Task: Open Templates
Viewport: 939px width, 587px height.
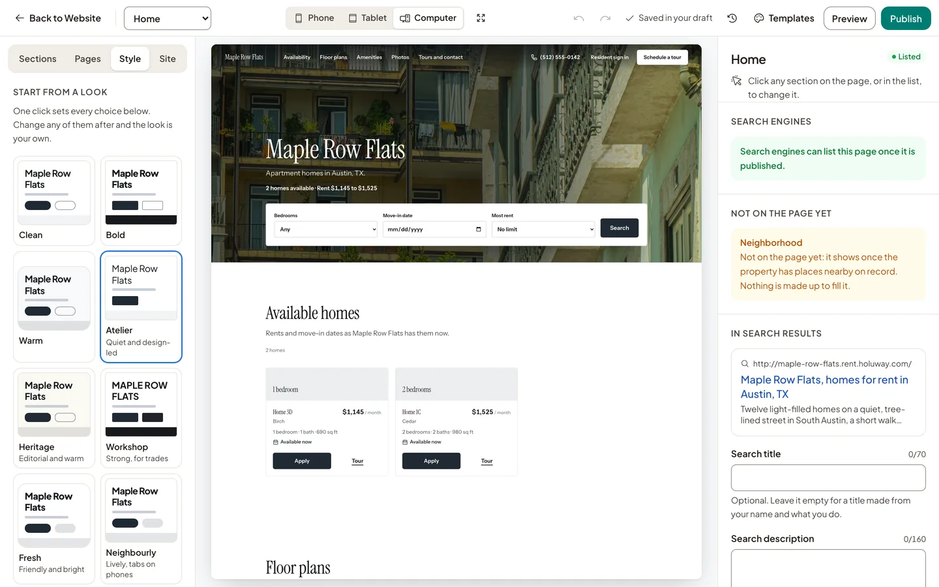Action: tap(784, 18)
